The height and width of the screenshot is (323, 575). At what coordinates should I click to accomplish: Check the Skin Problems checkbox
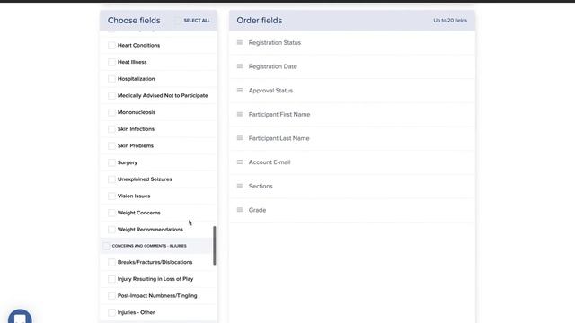coord(111,145)
